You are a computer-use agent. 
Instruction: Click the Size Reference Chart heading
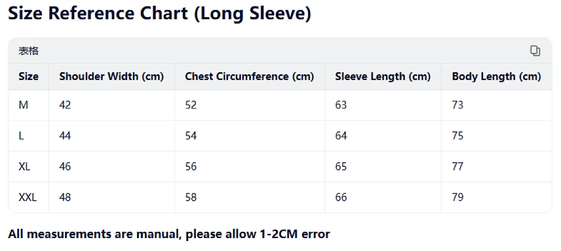[x=159, y=13]
